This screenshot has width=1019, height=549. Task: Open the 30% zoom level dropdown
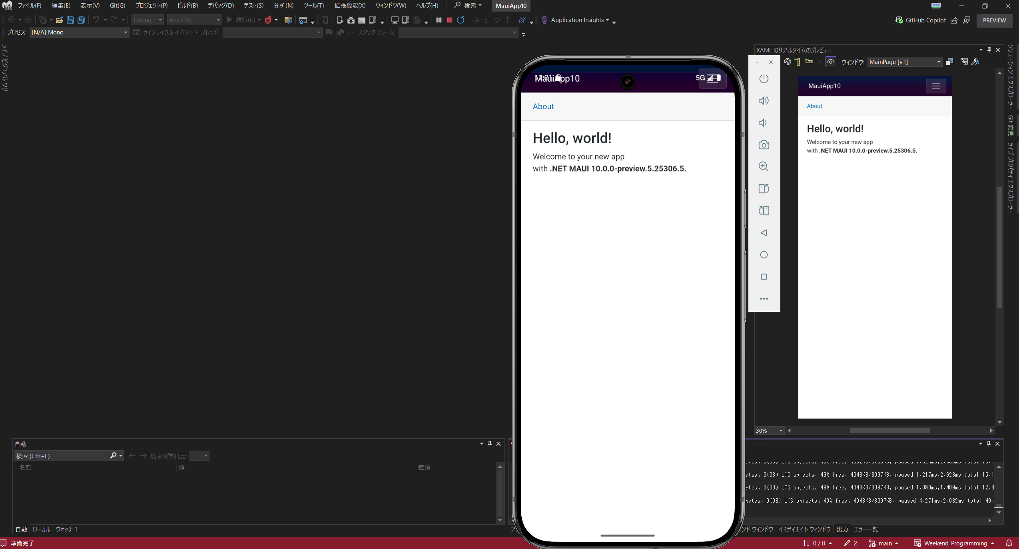(769, 431)
